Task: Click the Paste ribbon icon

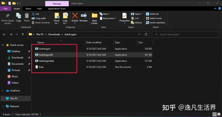Action: [x=27, y=16]
